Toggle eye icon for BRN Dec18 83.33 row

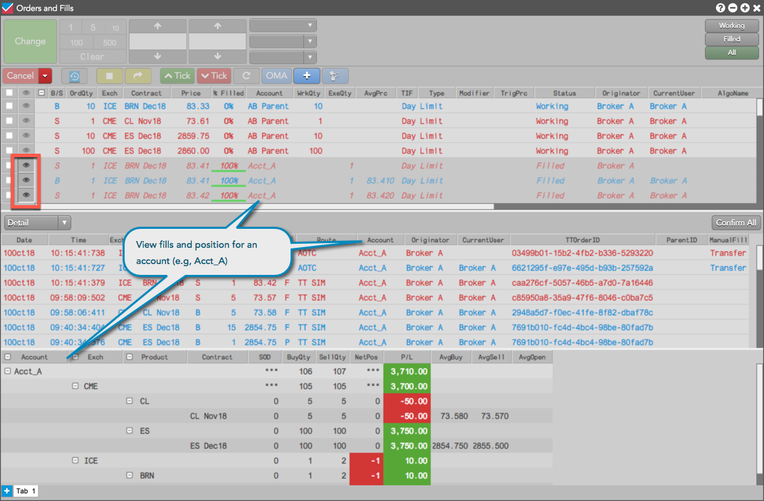26,106
